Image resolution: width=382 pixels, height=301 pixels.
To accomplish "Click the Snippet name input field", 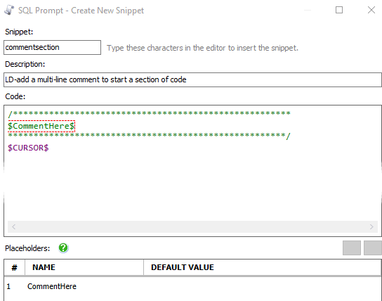I will pos(53,47).
